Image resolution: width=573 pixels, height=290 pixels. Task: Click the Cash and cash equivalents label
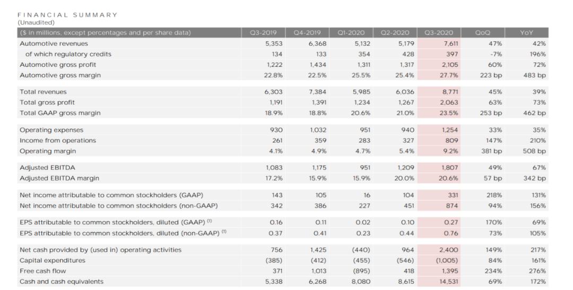tap(62, 282)
